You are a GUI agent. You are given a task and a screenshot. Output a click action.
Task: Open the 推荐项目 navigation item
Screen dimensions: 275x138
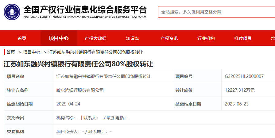point(243,38)
